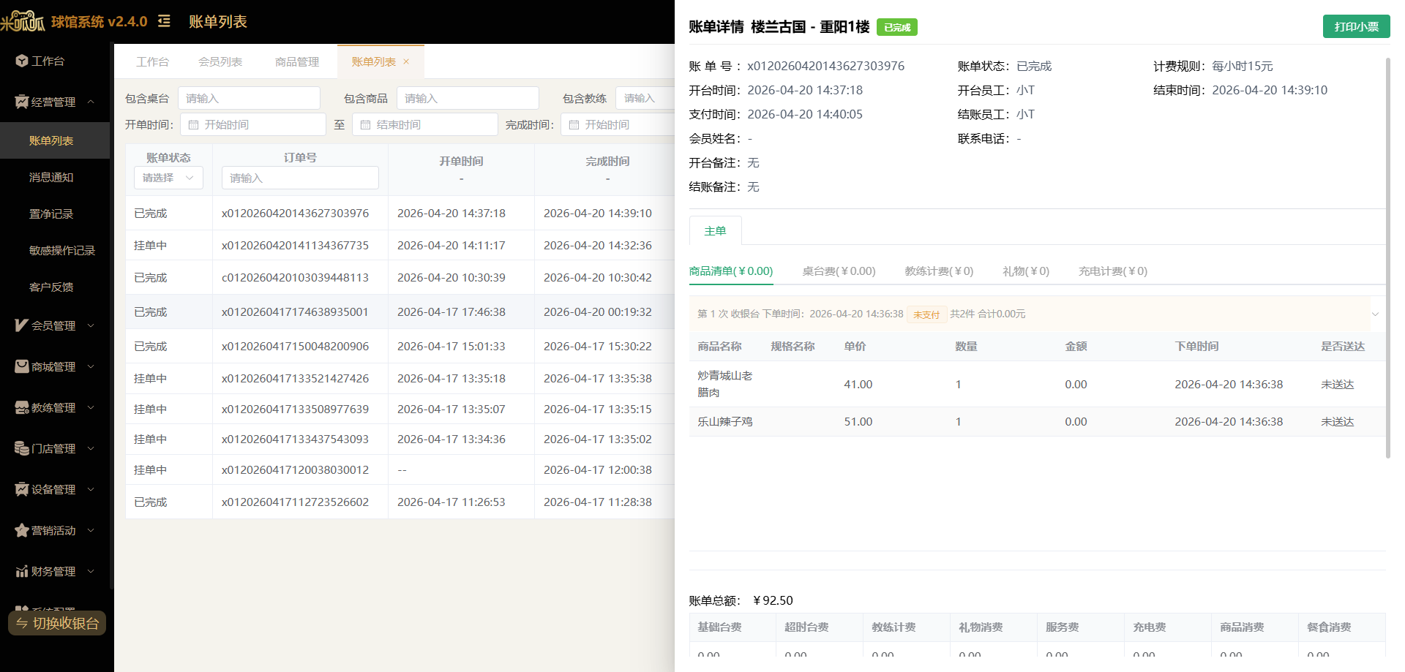This screenshot has height=672, width=1405.
Task: Expand the 设备管理 menu group
Action: 91,489
